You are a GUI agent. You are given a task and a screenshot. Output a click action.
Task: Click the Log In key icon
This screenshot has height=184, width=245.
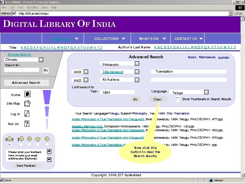pos(27,113)
